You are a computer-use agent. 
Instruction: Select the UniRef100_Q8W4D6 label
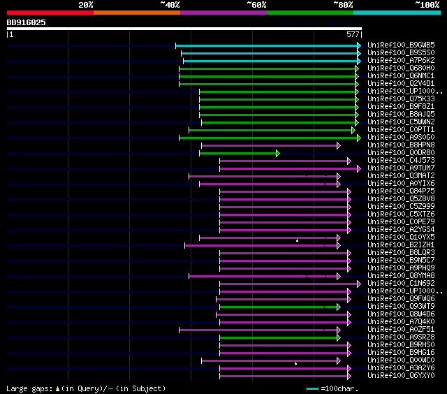click(x=401, y=314)
